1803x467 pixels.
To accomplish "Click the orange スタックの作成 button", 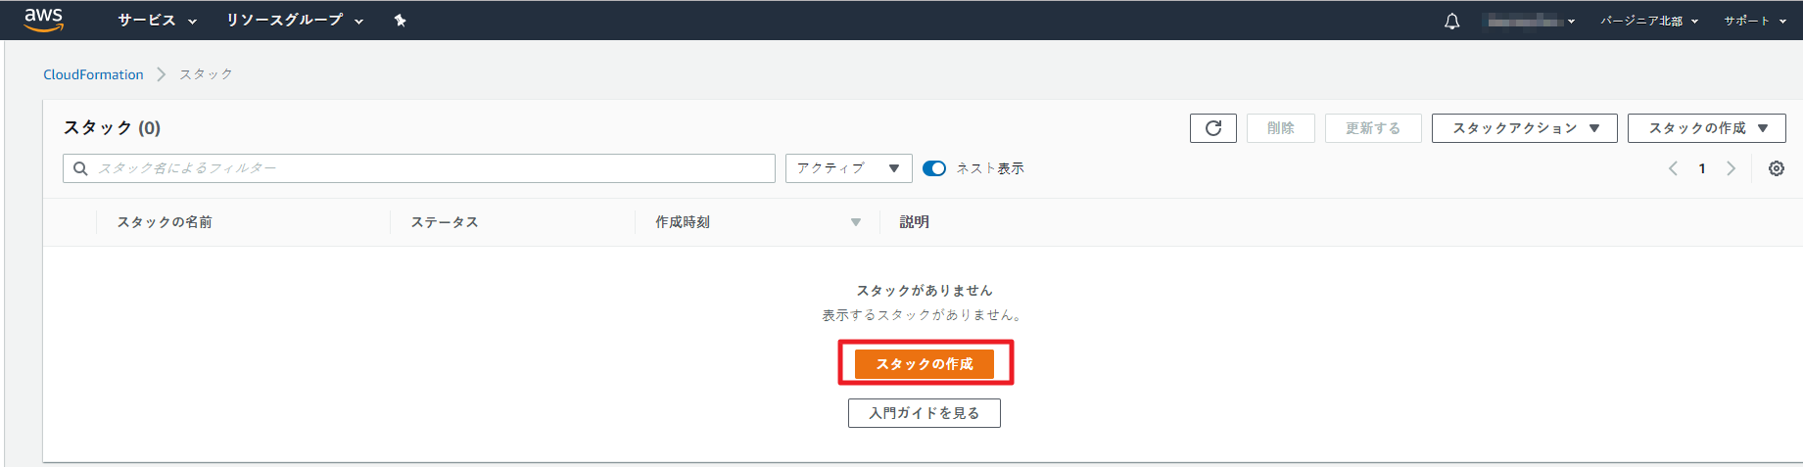I will (x=924, y=364).
